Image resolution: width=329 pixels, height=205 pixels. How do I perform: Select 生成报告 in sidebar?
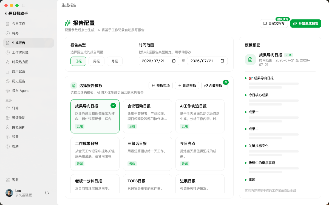click(29, 43)
